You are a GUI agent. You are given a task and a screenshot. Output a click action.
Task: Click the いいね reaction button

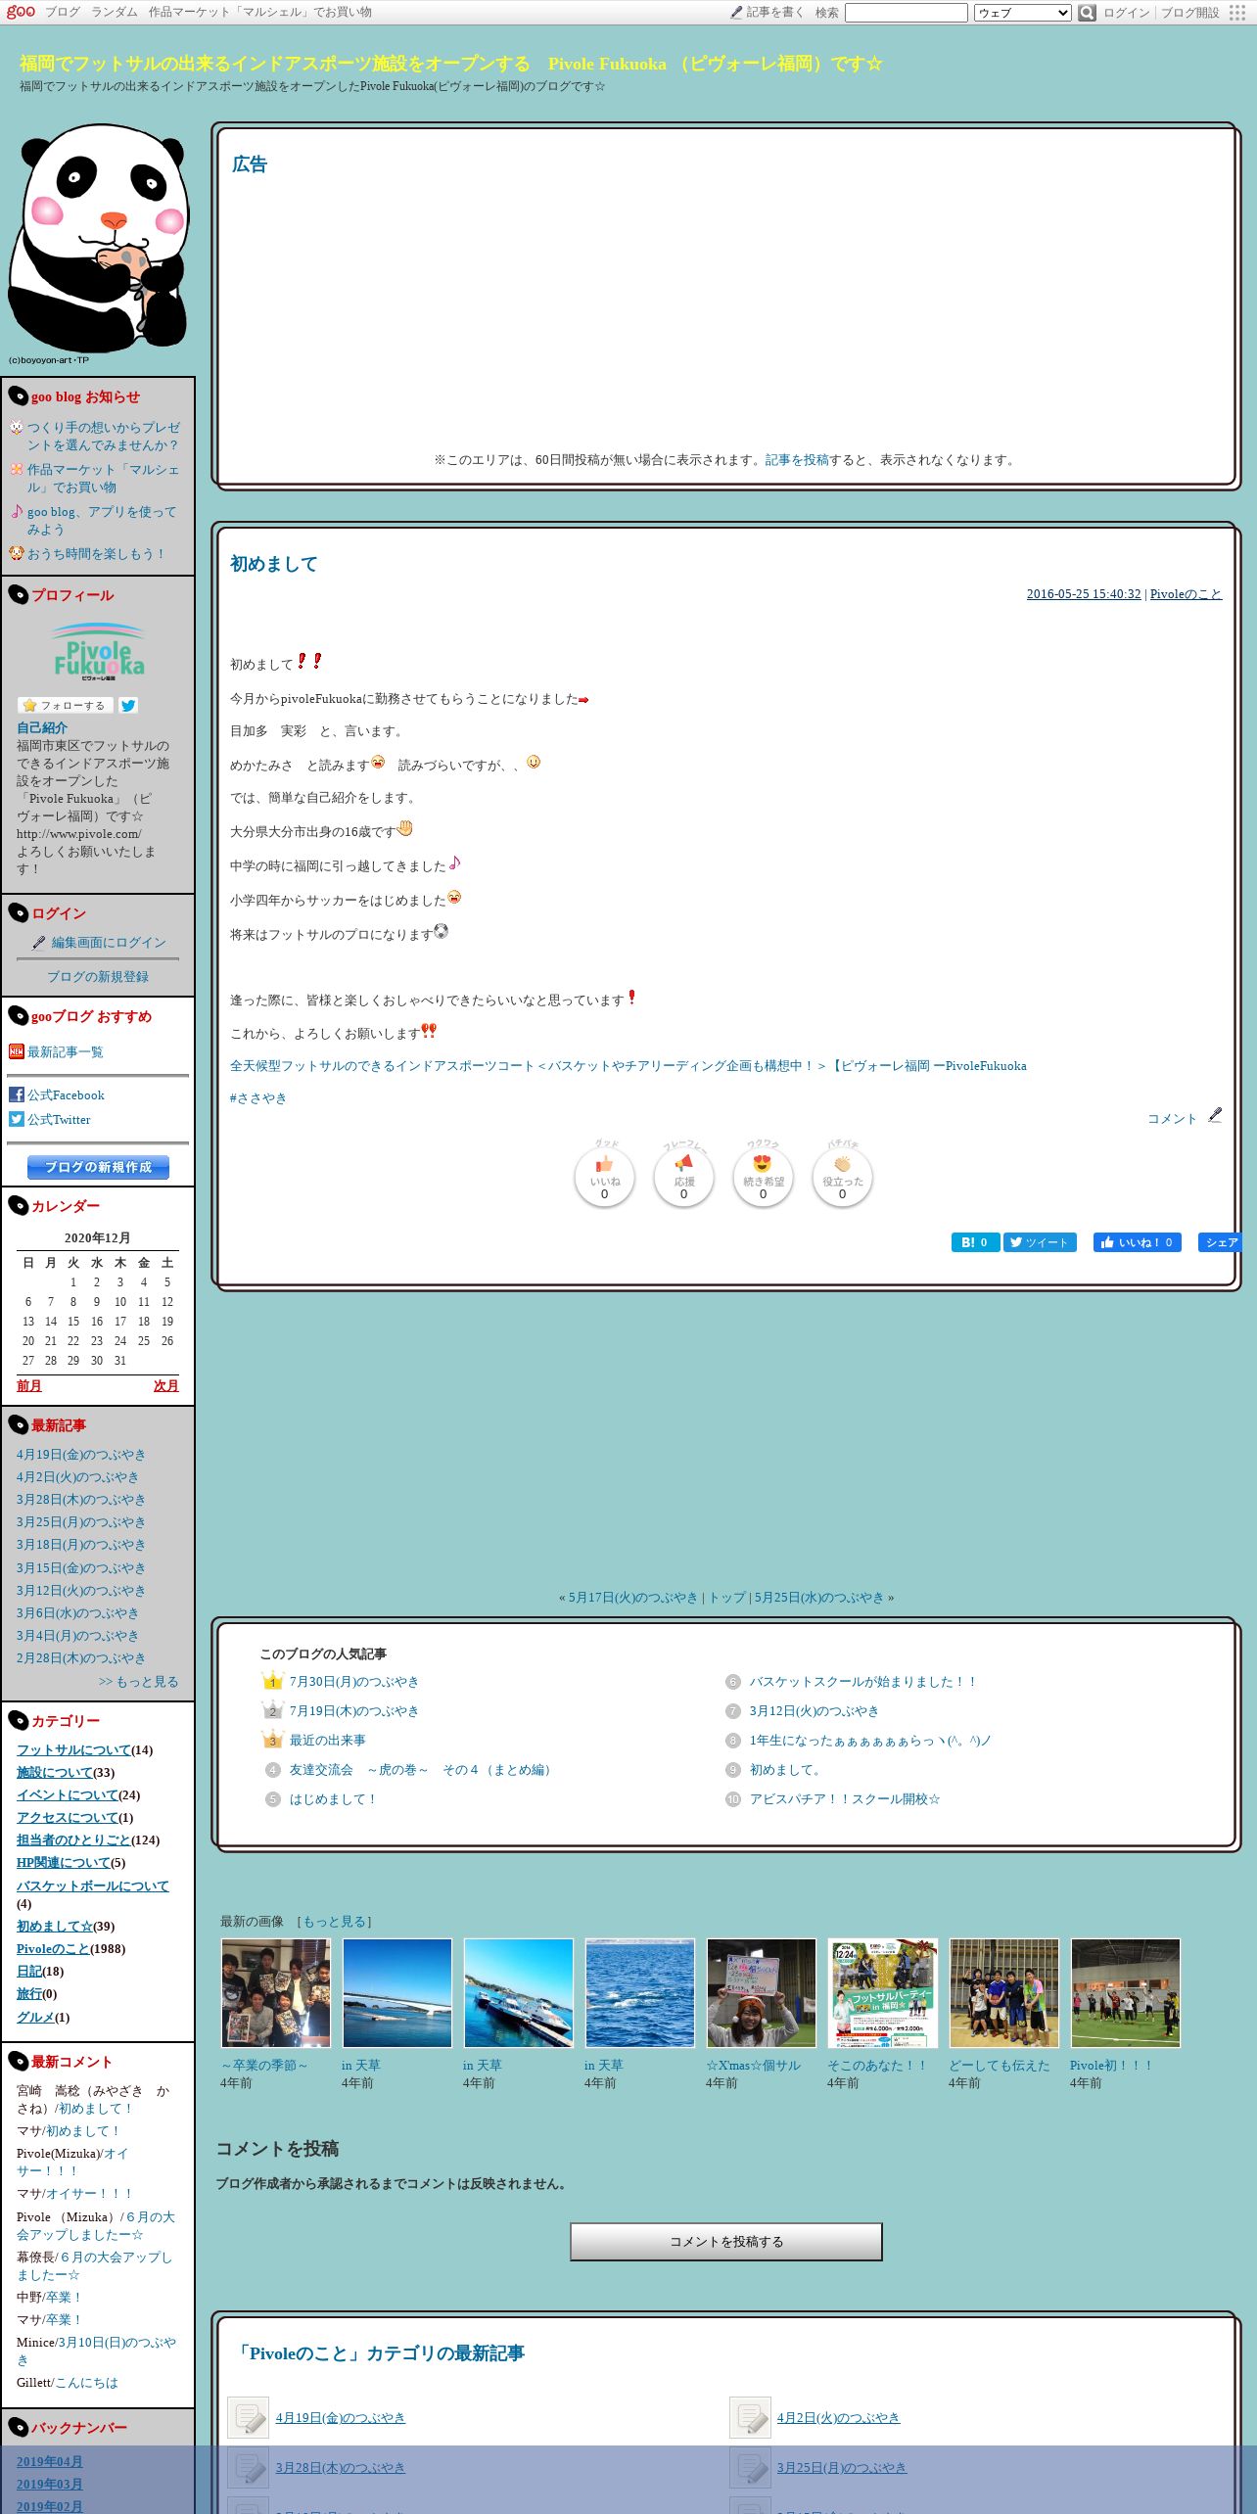click(x=604, y=1178)
